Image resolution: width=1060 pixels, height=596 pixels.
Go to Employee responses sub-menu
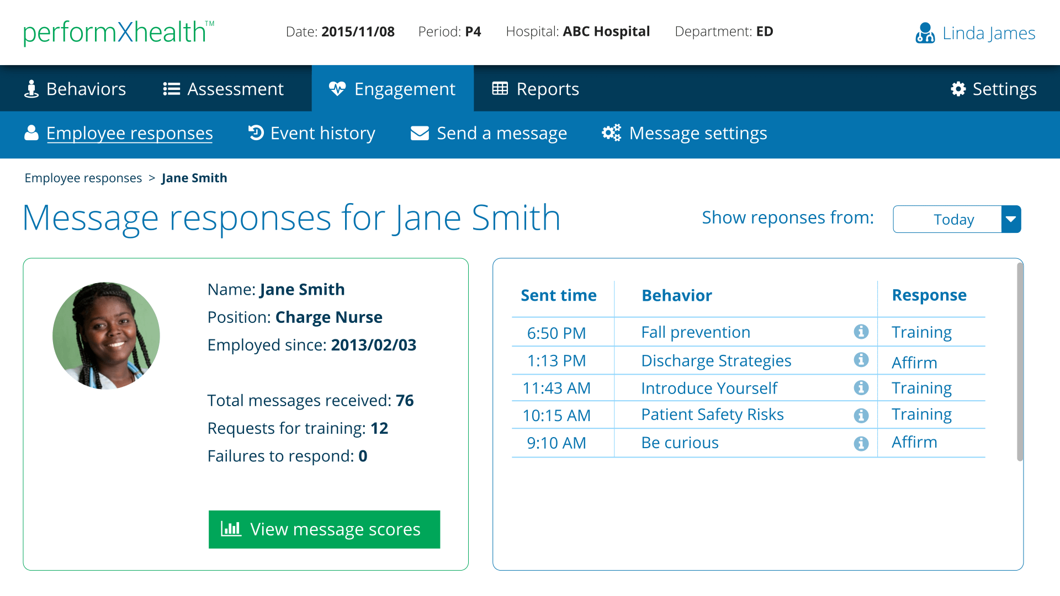click(x=119, y=133)
